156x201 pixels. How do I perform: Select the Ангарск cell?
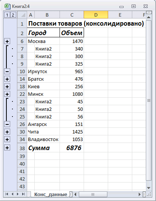(x=43, y=124)
